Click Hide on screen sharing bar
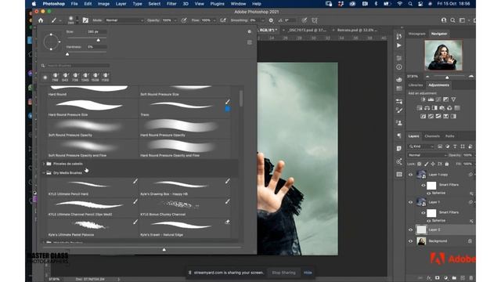 click(x=308, y=273)
